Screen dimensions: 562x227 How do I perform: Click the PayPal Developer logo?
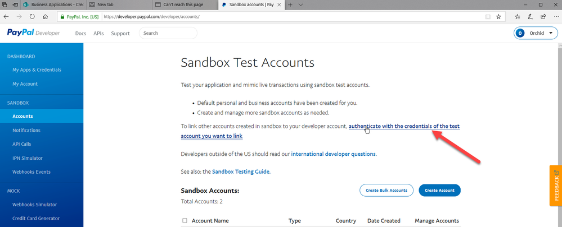(x=33, y=33)
